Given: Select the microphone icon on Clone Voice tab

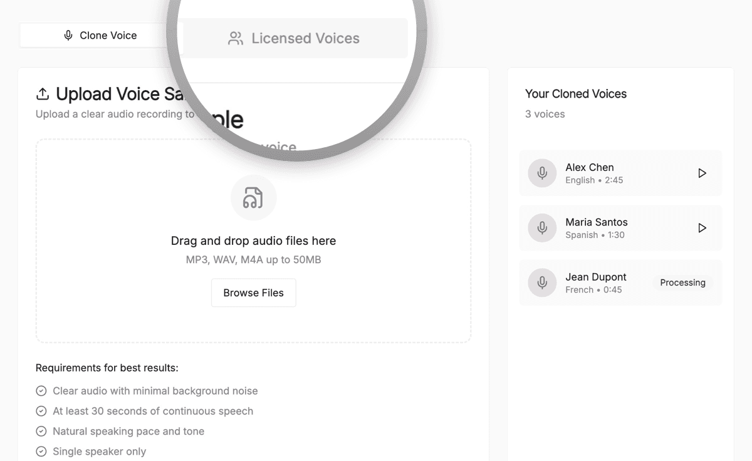Looking at the screenshot, I should pos(69,36).
